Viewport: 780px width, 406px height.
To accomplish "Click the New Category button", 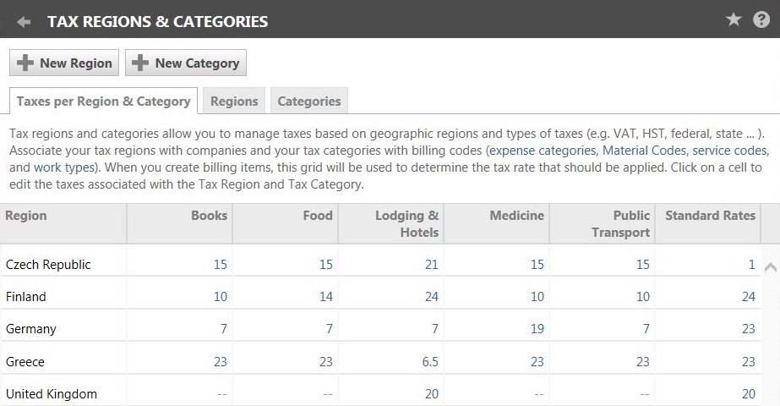I will coord(186,63).
